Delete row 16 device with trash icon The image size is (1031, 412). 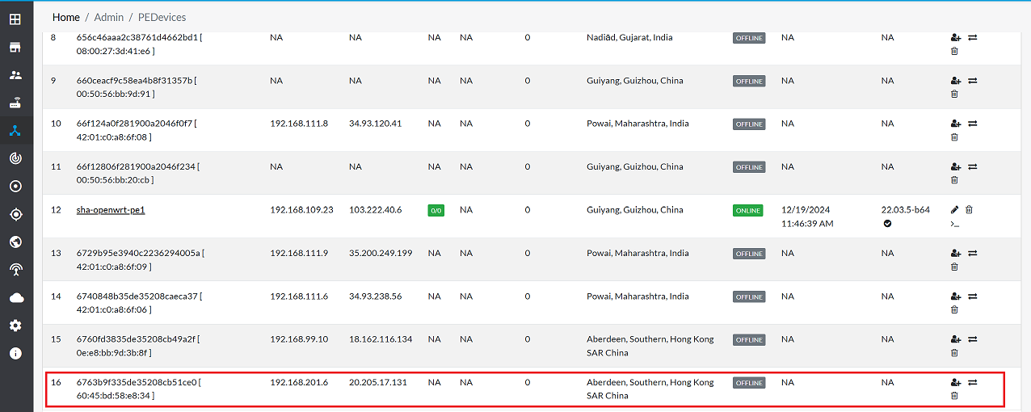coord(954,396)
